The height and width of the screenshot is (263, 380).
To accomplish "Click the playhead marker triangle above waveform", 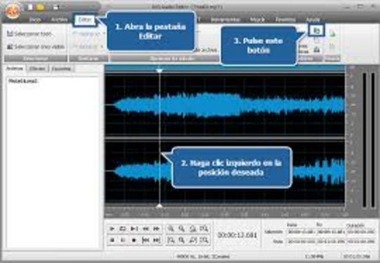I will [160, 71].
